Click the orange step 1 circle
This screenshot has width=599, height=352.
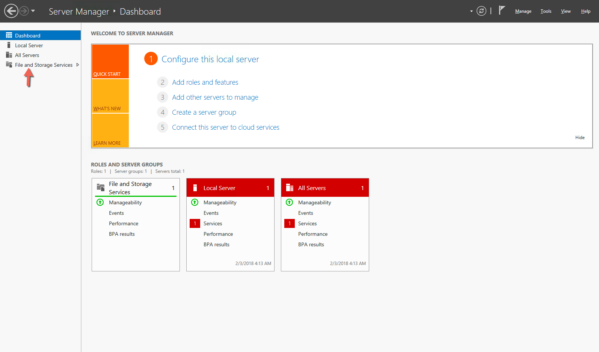(151, 58)
